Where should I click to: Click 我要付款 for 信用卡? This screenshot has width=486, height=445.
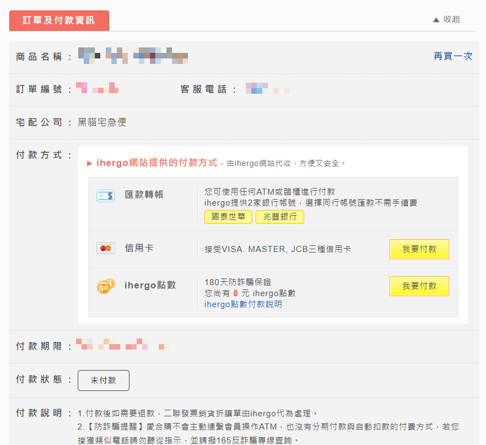pyautogui.click(x=419, y=249)
